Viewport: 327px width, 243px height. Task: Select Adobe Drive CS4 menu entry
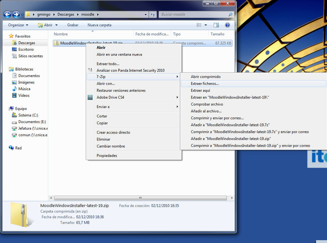pos(110,97)
